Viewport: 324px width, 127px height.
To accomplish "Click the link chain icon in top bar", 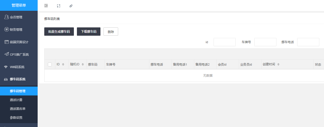I will [71, 6].
